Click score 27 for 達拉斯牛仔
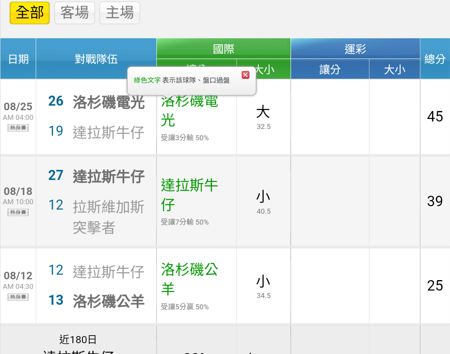 [56, 175]
